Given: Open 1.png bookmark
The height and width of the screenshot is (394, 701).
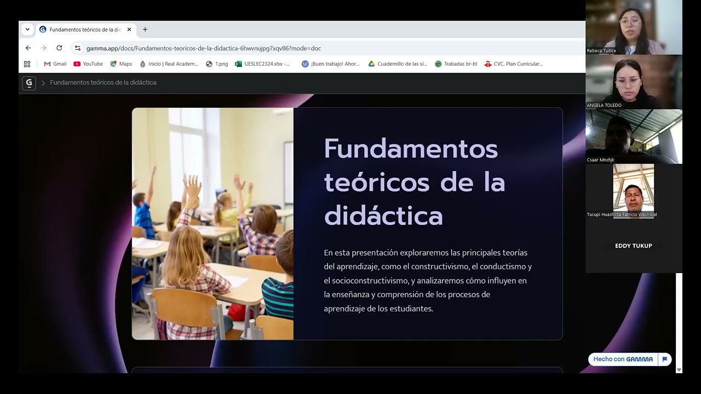Looking at the screenshot, I should click(x=217, y=64).
